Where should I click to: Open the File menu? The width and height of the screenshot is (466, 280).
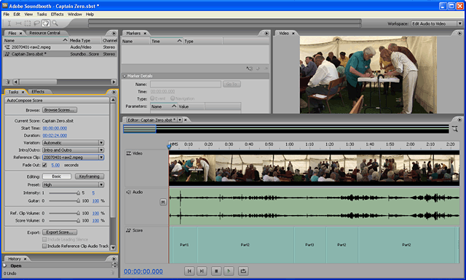[7, 15]
